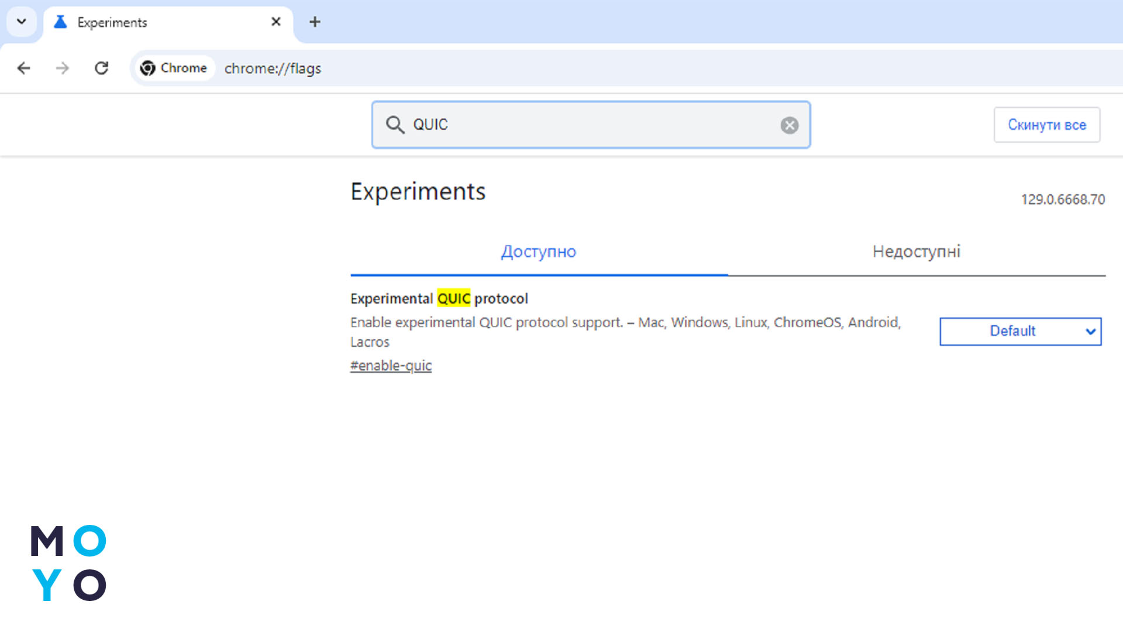Click the Experimental QUIC protocol title

pyautogui.click(x=439, y=298)
